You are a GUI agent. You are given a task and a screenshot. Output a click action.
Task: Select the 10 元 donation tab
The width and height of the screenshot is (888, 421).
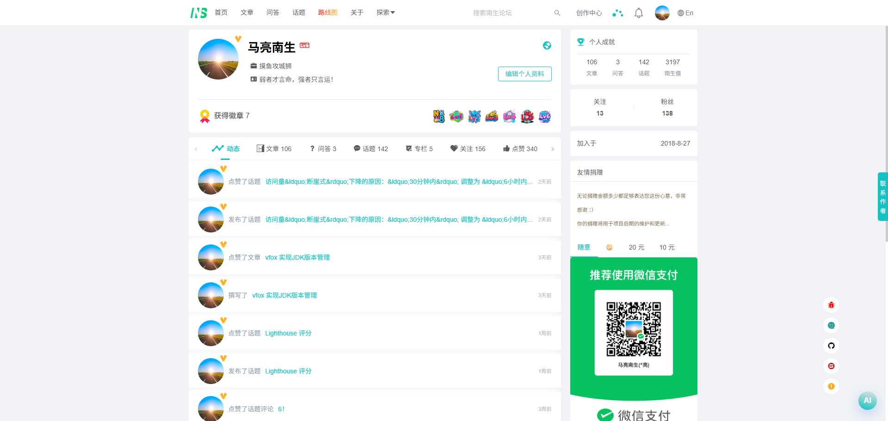(667, 247)
